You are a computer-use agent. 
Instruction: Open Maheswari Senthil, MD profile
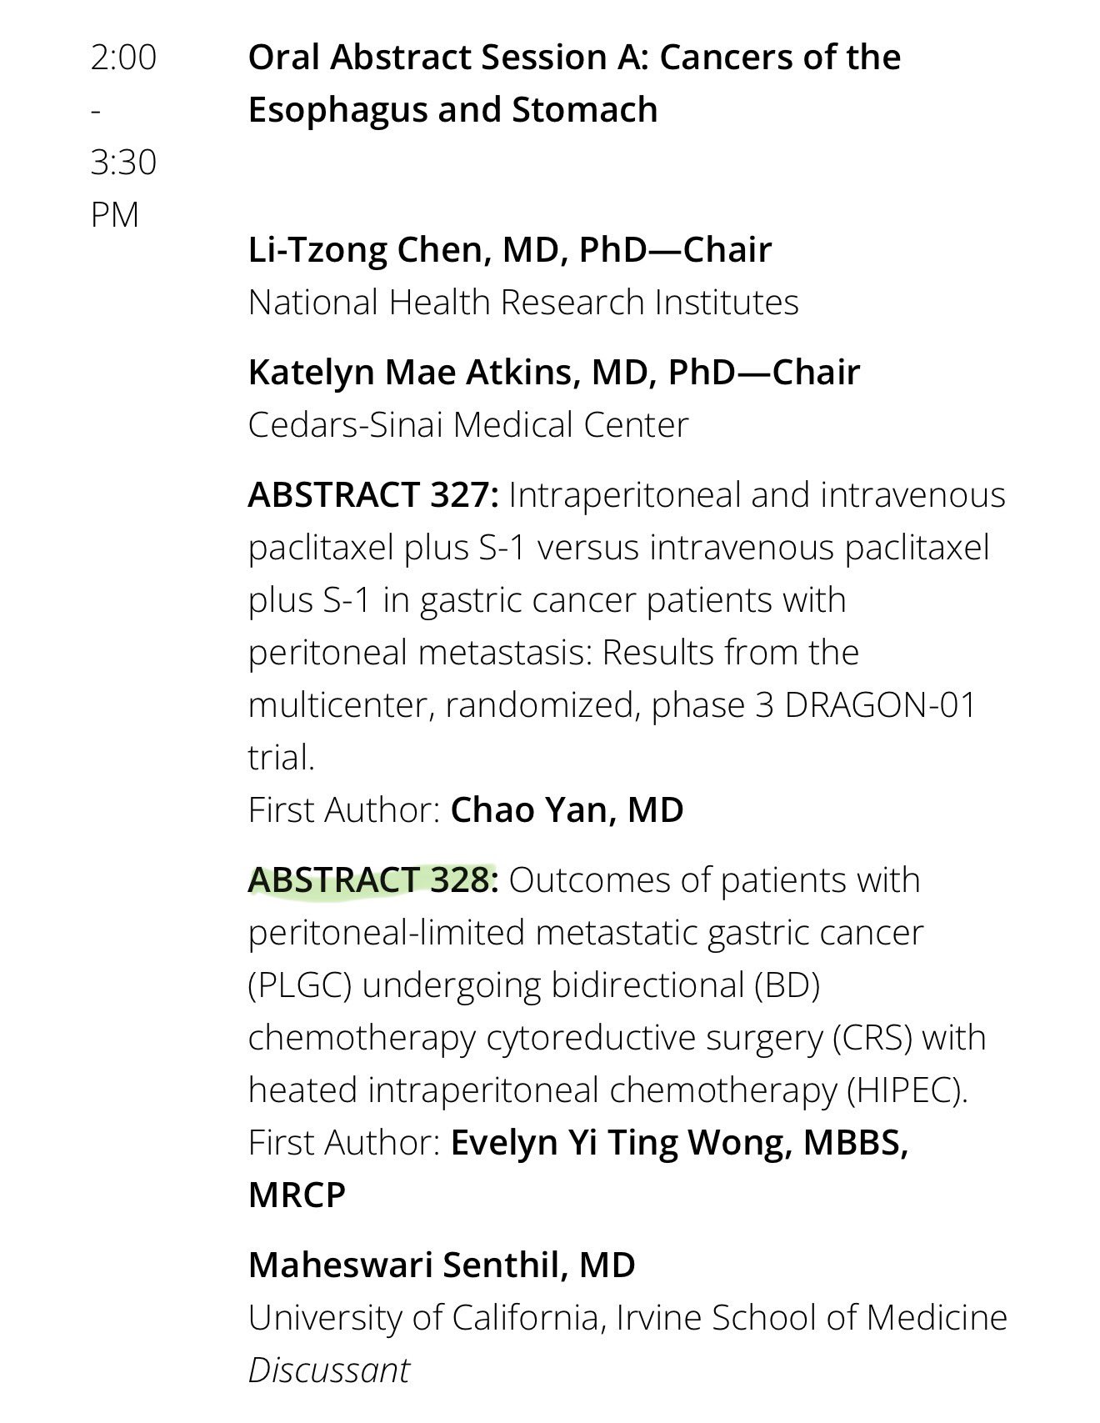coord(442,1265)
